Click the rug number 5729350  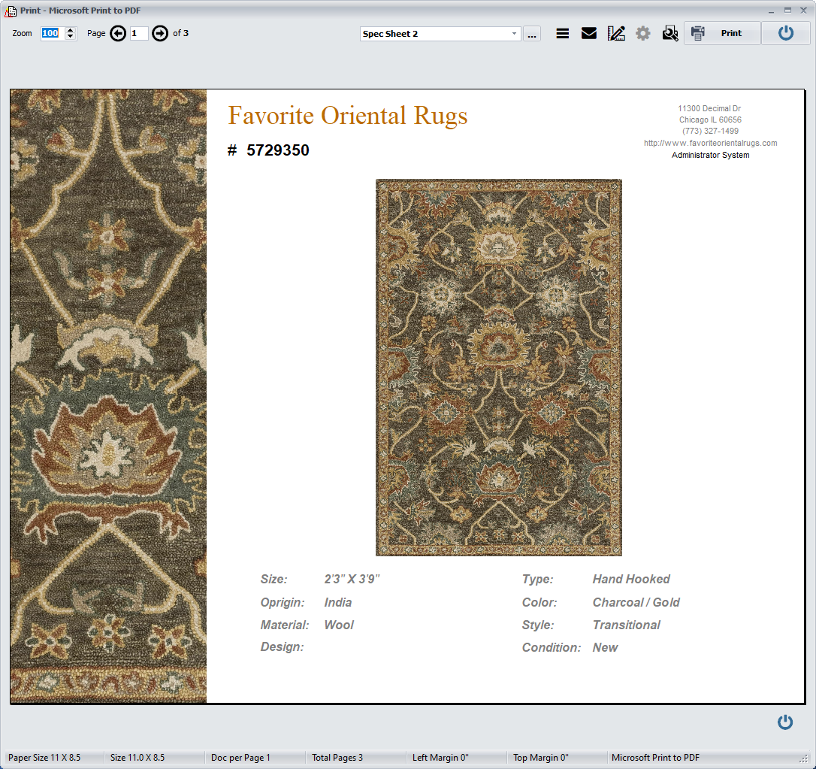pyautogui.click(x=278, y=150)
